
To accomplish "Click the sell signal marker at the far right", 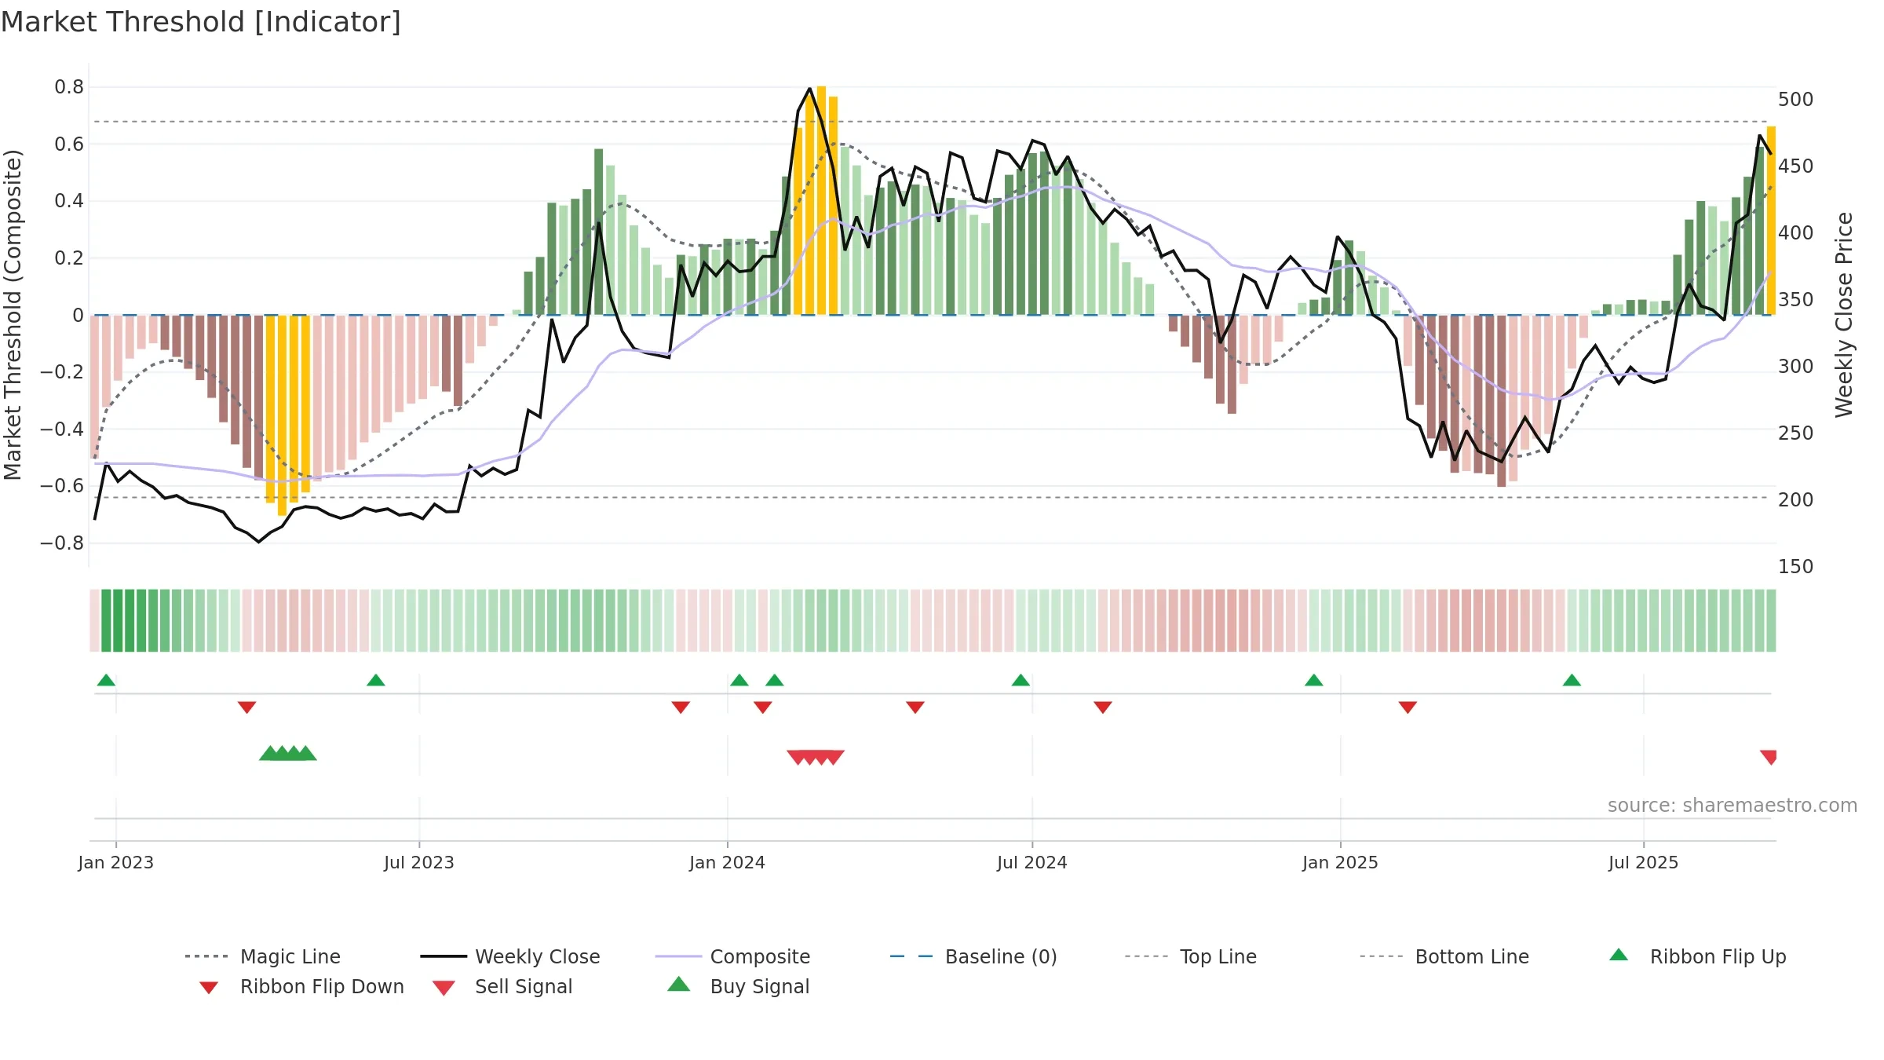I will (x=1769, y=758).
